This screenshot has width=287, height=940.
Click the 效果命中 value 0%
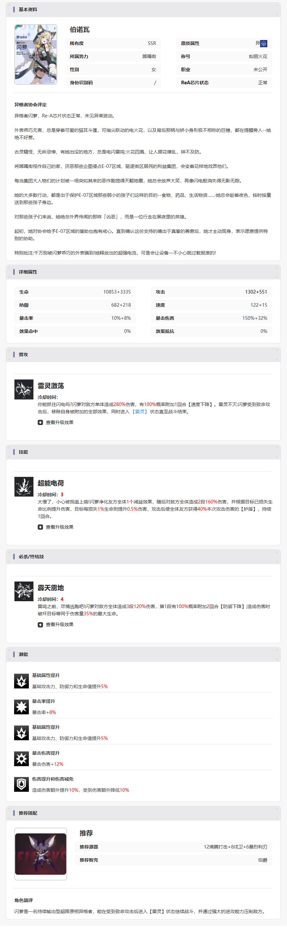coord(128,331)
